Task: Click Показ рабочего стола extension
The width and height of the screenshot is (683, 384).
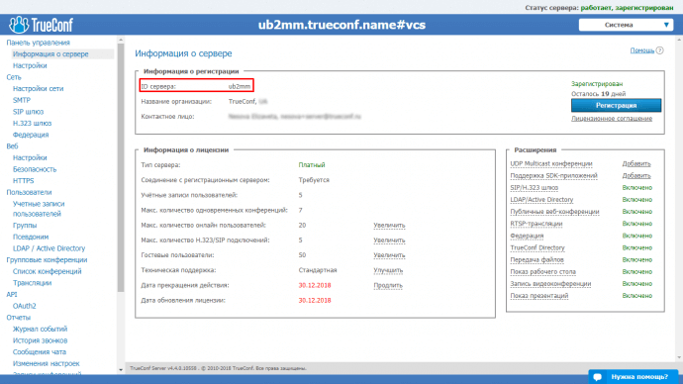Action: point(542,272)
